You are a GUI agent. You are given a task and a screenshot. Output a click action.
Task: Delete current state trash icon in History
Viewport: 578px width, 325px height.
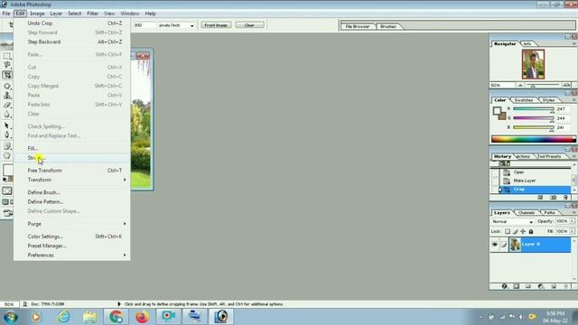(566, 198)
